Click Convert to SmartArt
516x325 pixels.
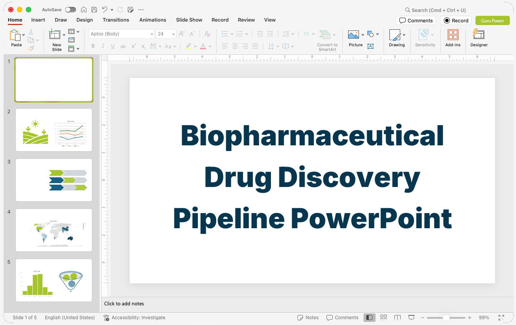tap(327, 40)
